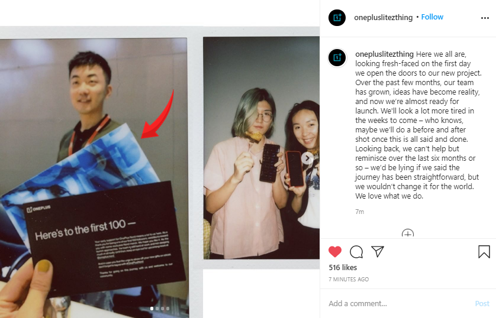
Task: Share post via paper plane icon
Action: click(x=378, y=251)
